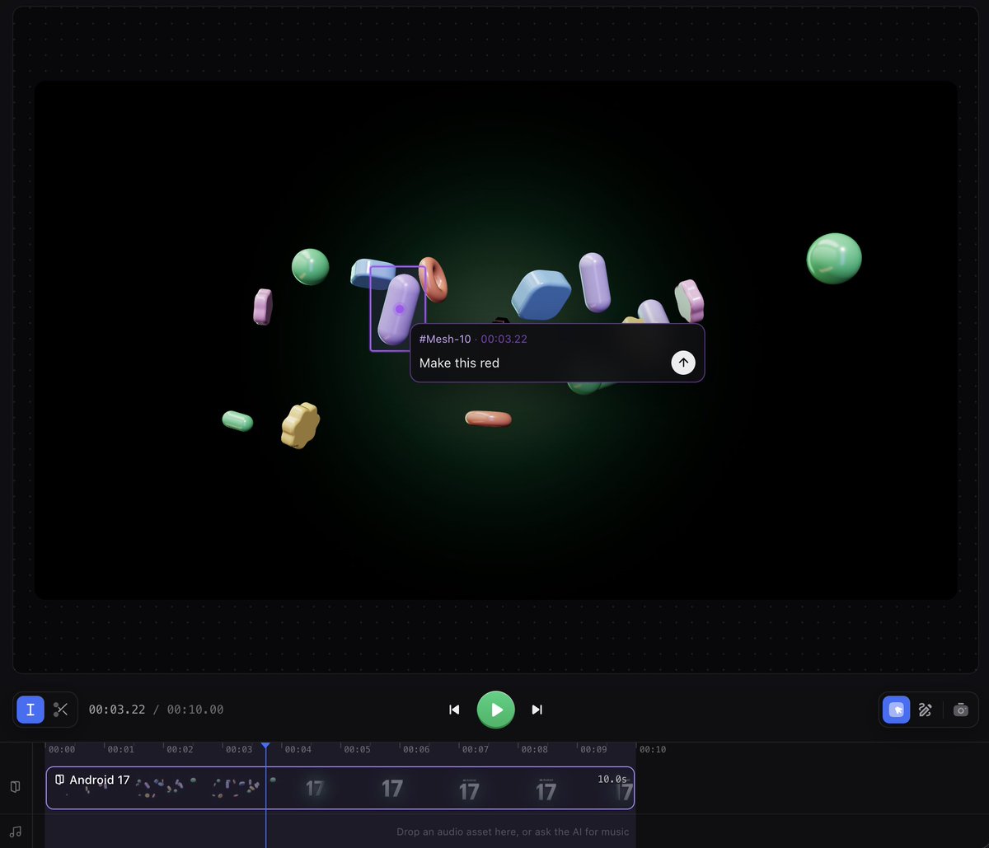Select the upright purple capsule right of the blue cube
The width and height of the screenshot is (989, 848).
pyautogui.click(x=594, y=282)
